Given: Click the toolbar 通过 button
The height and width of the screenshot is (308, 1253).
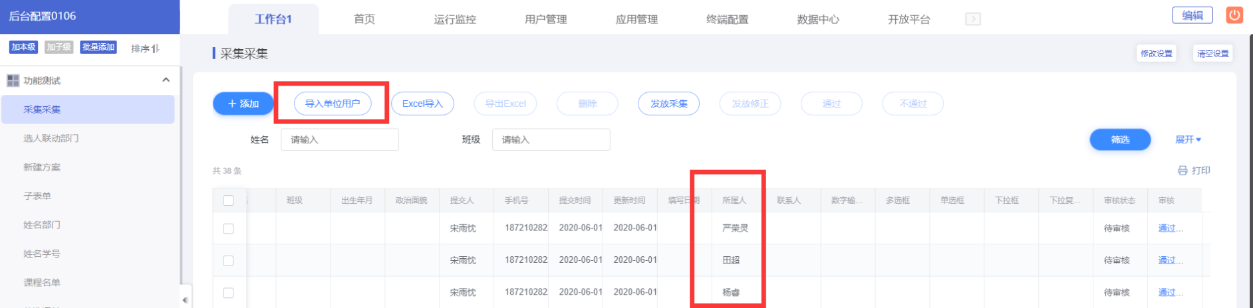Looking at the screenshot, I should [831, 104].
